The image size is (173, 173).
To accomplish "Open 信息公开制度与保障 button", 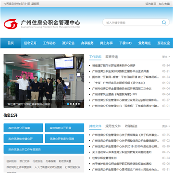I will (x=64, y=138).
